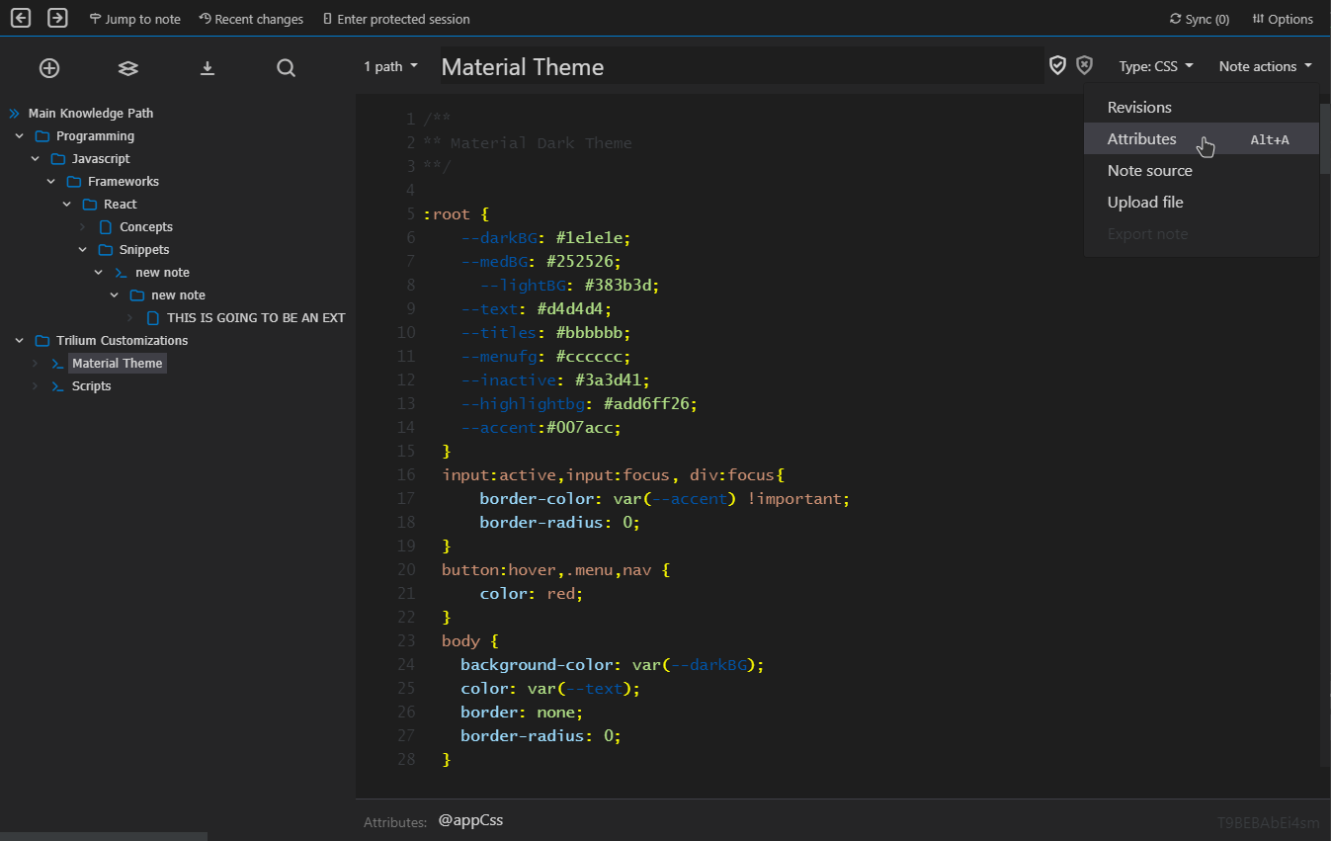1331x841 pixels.
Task: Collapse the Snippets folder
Action: pos(83,250)
